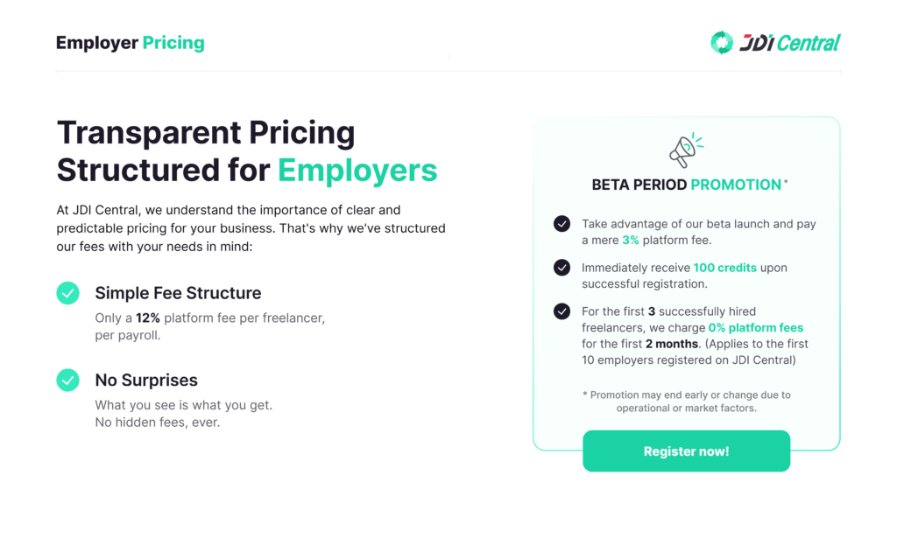Click the green checkmark beside Simple Fee Structure
Viewport: 897px width, 559px height.
click(x=67, y=293)
